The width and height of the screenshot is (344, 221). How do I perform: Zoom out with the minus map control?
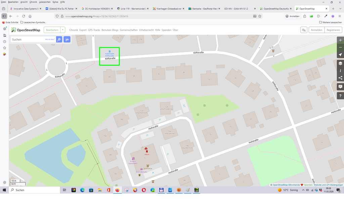(x=340, y=47)
